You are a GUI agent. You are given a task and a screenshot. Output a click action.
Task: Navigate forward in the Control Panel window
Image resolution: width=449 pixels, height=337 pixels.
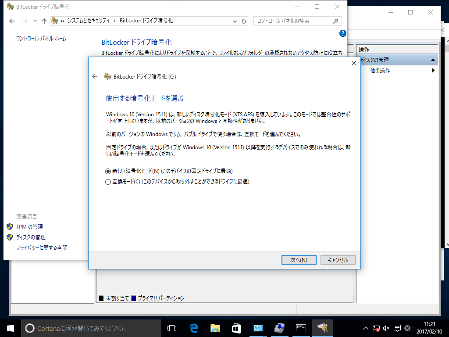[25, 21]
